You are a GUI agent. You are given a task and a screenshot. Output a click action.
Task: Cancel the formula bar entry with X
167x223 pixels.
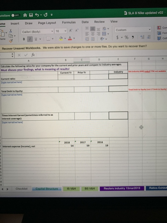coord(19,55)
